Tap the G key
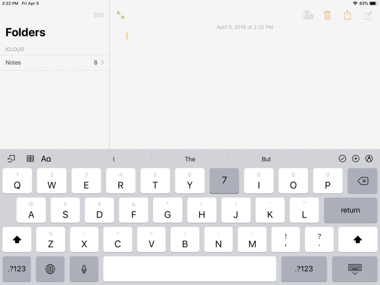 pyautogui.click(x=167, y=210)
